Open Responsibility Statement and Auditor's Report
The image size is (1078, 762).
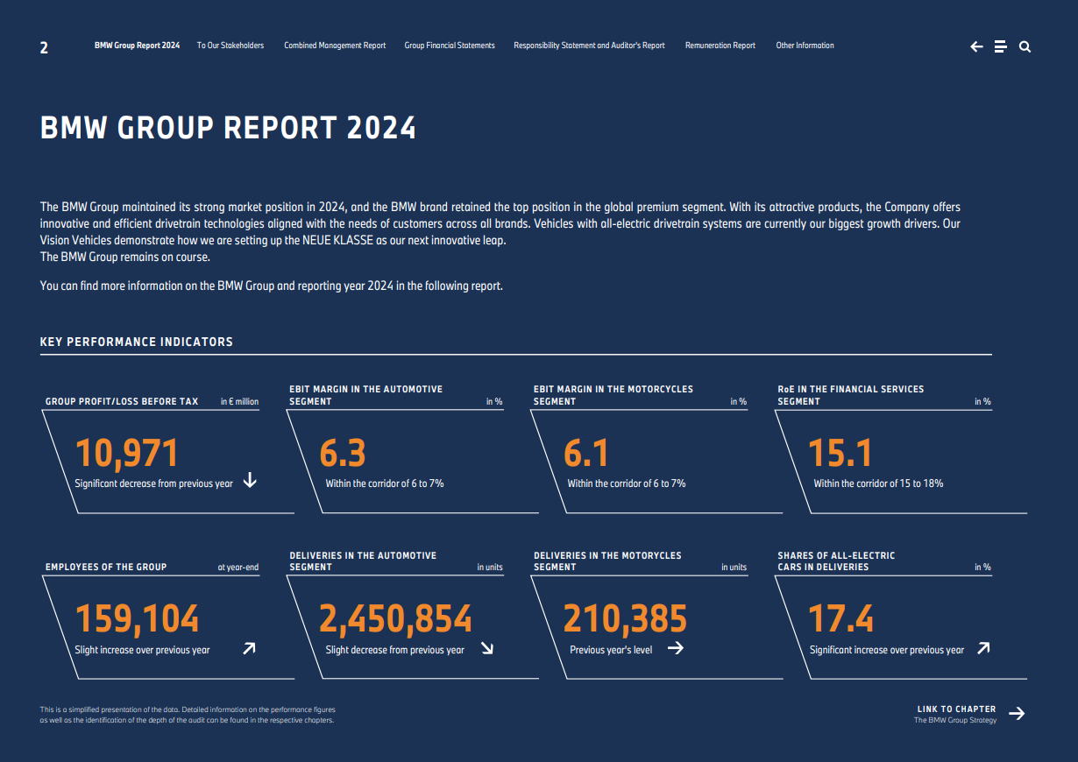[589, 46]
